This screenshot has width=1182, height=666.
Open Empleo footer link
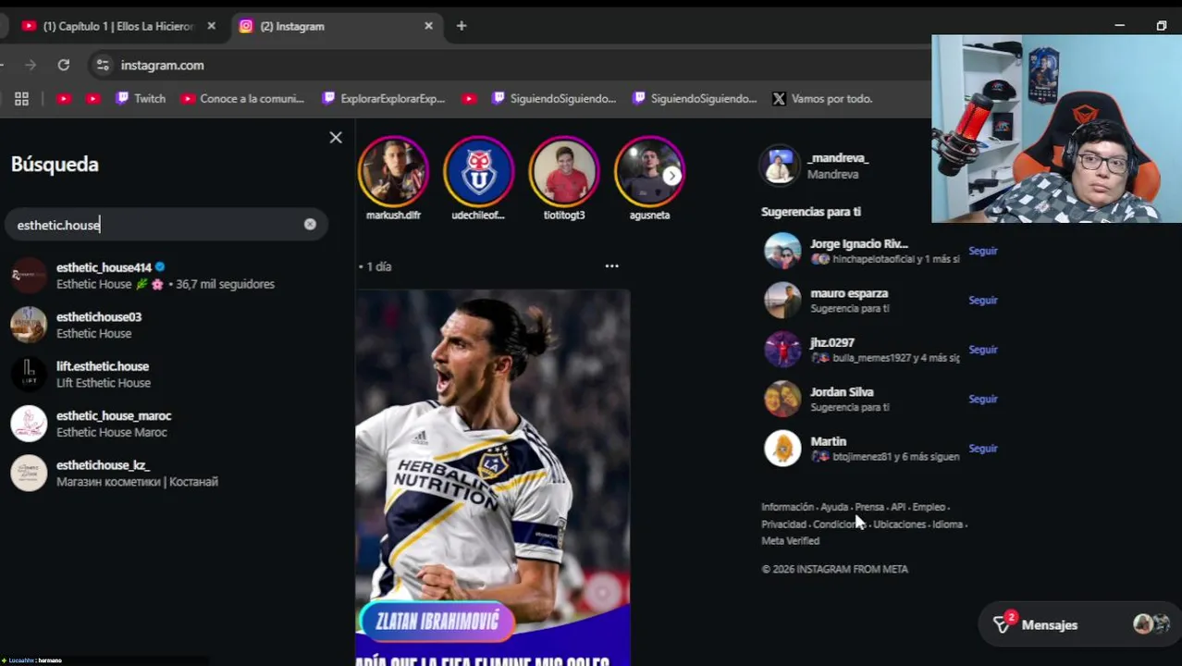(x=929, y=507)
